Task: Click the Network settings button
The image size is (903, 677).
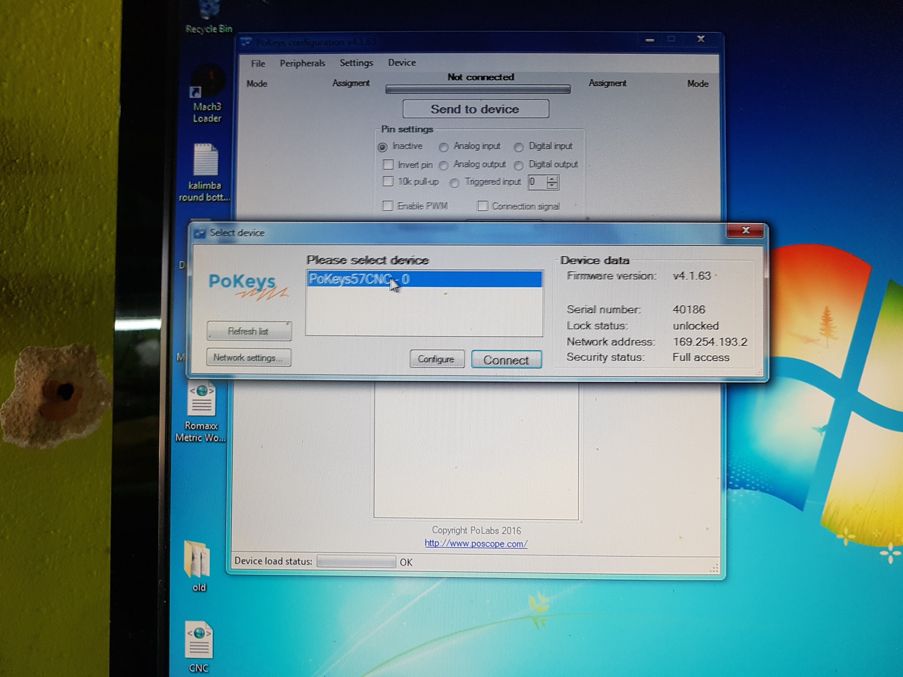Action: coord(248,358)
